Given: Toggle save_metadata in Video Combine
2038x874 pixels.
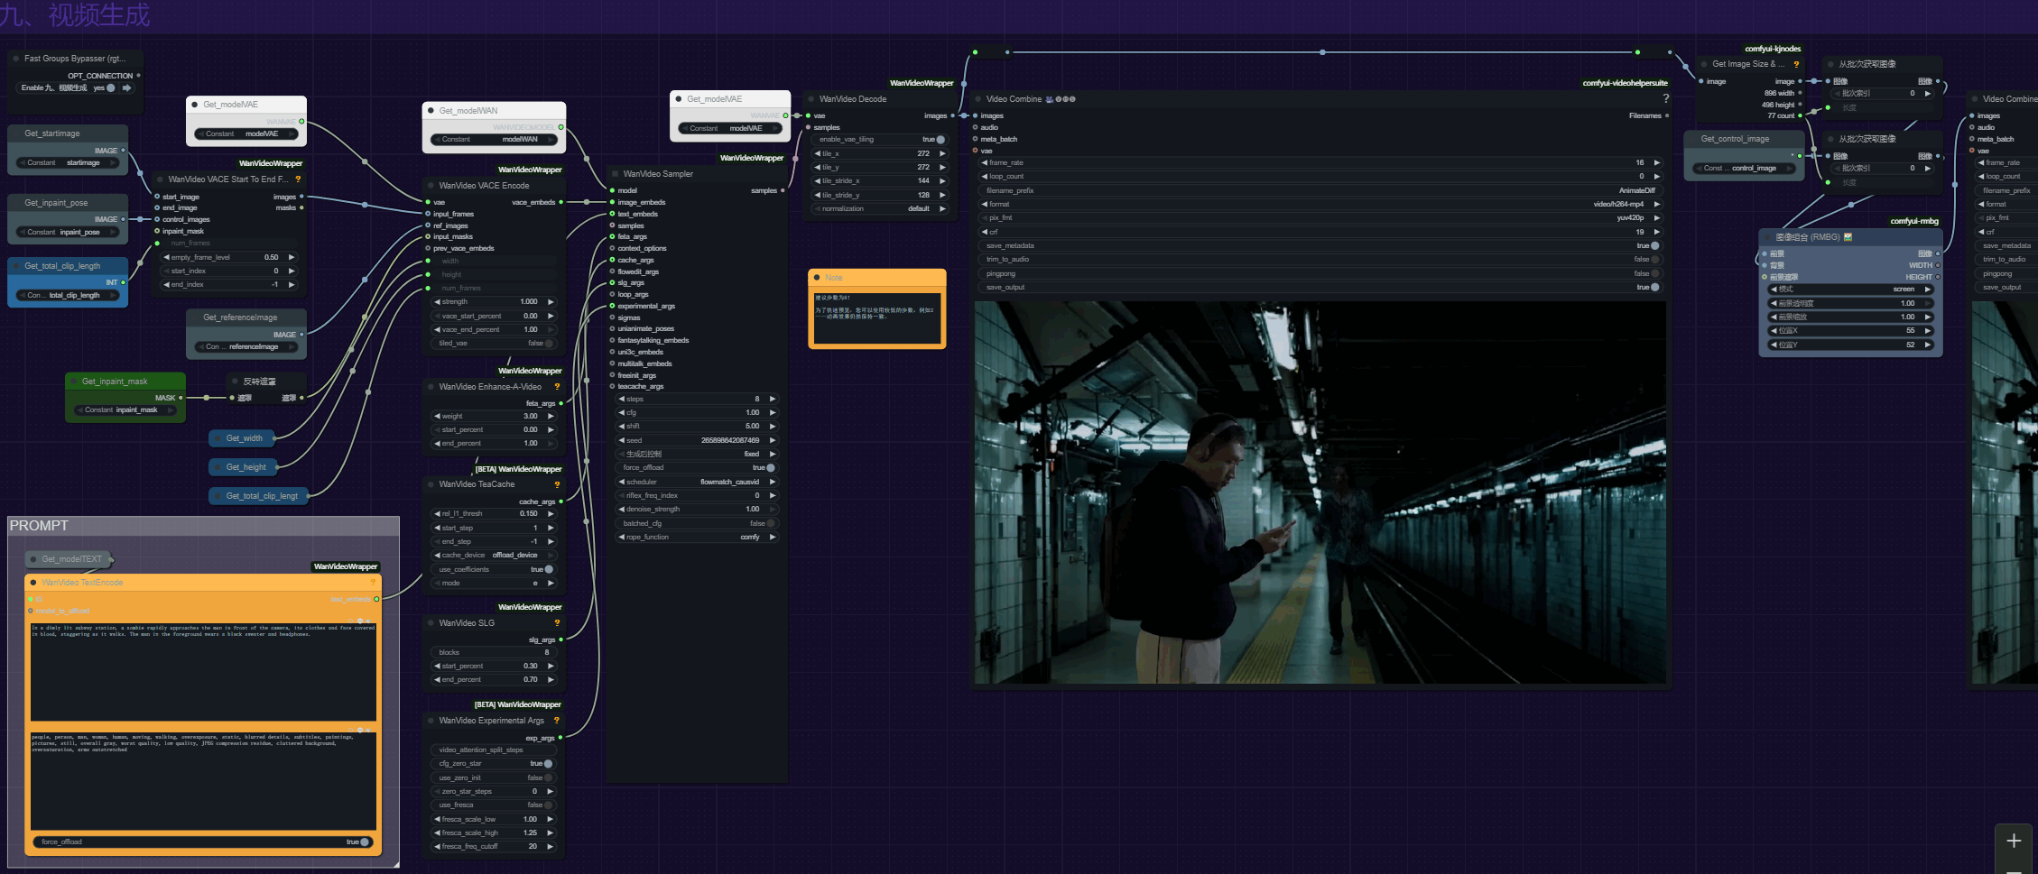Looking at the screenshot, I should point(1654,245).
